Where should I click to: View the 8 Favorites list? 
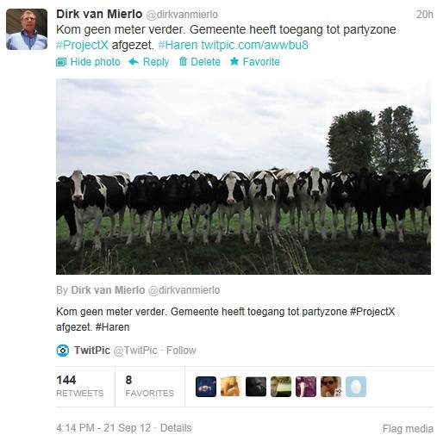tap(150, 387)
